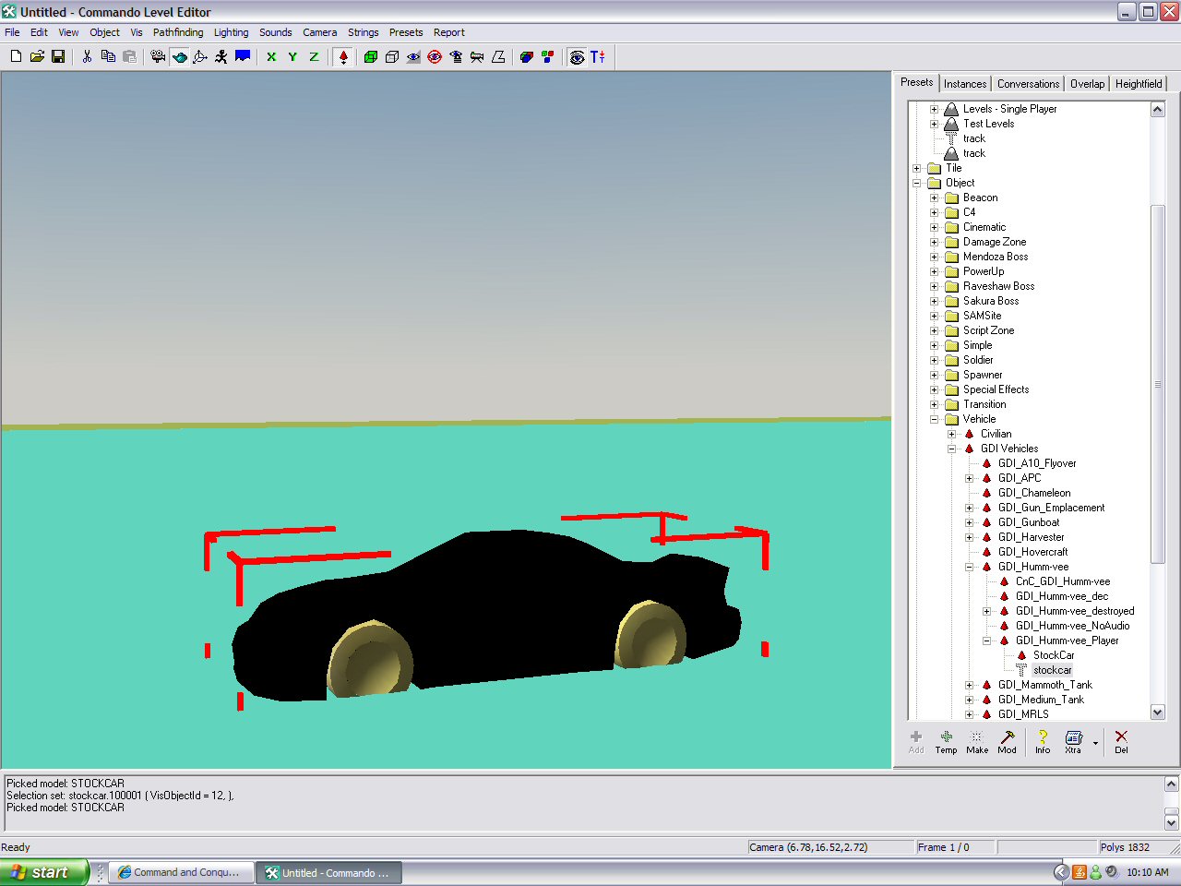Click the Del red X icon
This screenshot has width=1181, height=886.
click(x=1121, y=741)
